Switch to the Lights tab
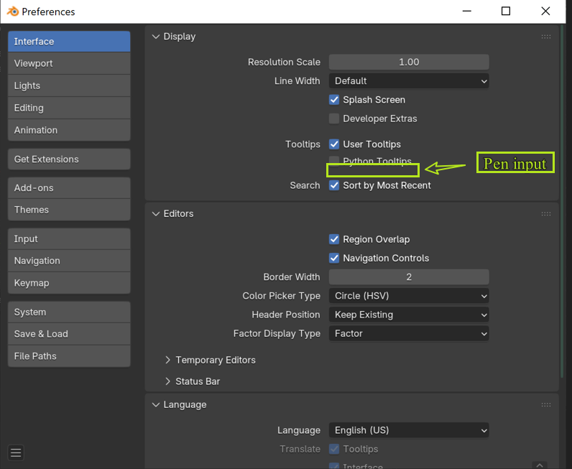The image size is (572, 469). [x=69, y=85]
